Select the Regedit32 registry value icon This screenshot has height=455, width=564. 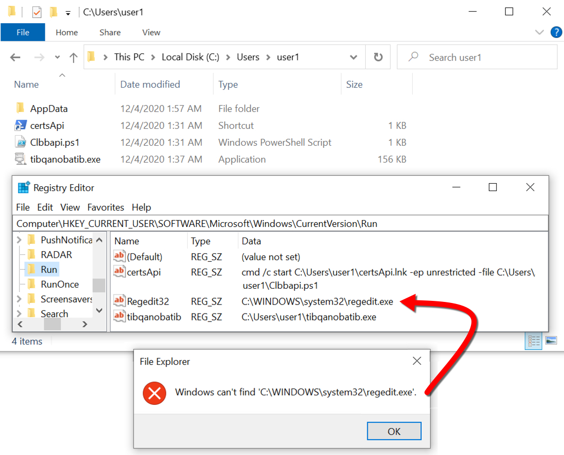[119, 300]
